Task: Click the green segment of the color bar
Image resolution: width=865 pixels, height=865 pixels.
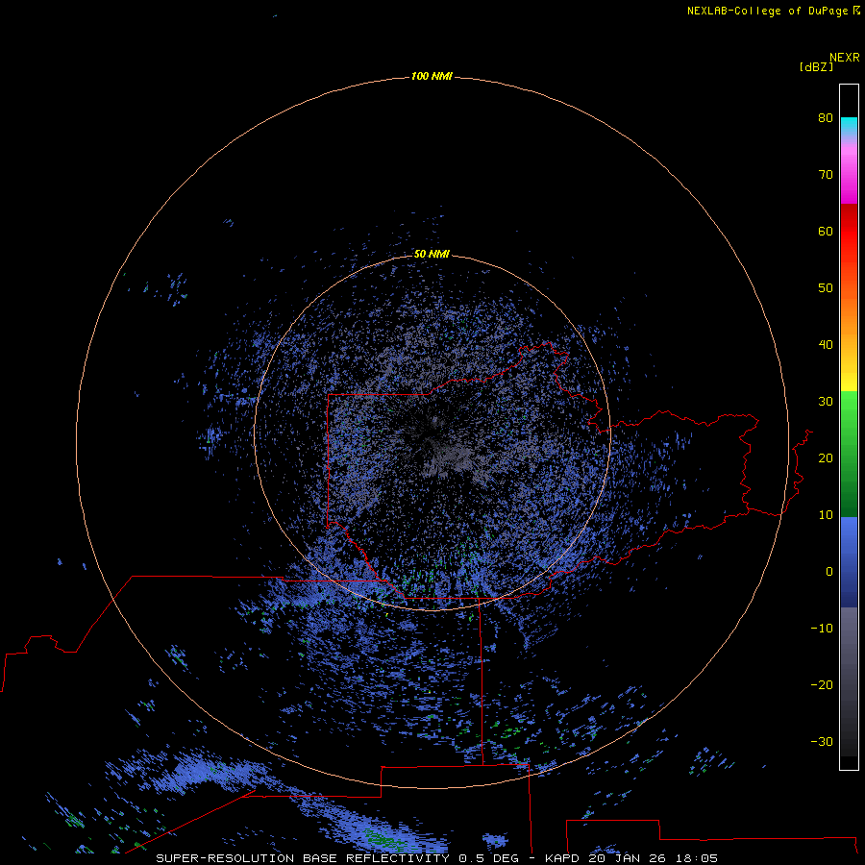Action: coord(849,454)
